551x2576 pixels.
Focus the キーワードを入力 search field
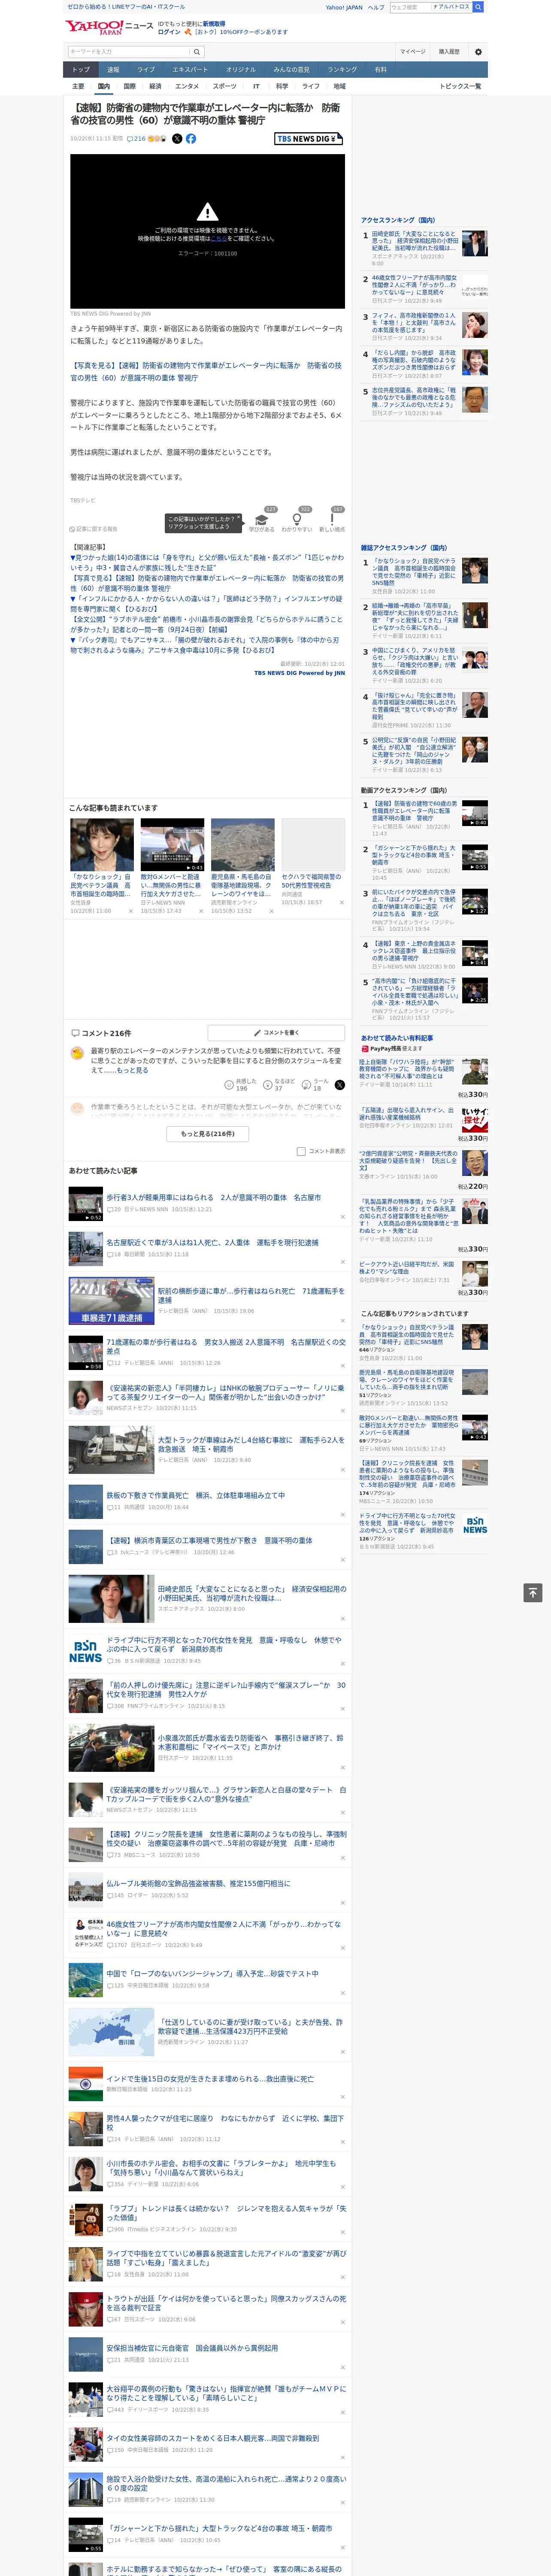coord(128,52)
